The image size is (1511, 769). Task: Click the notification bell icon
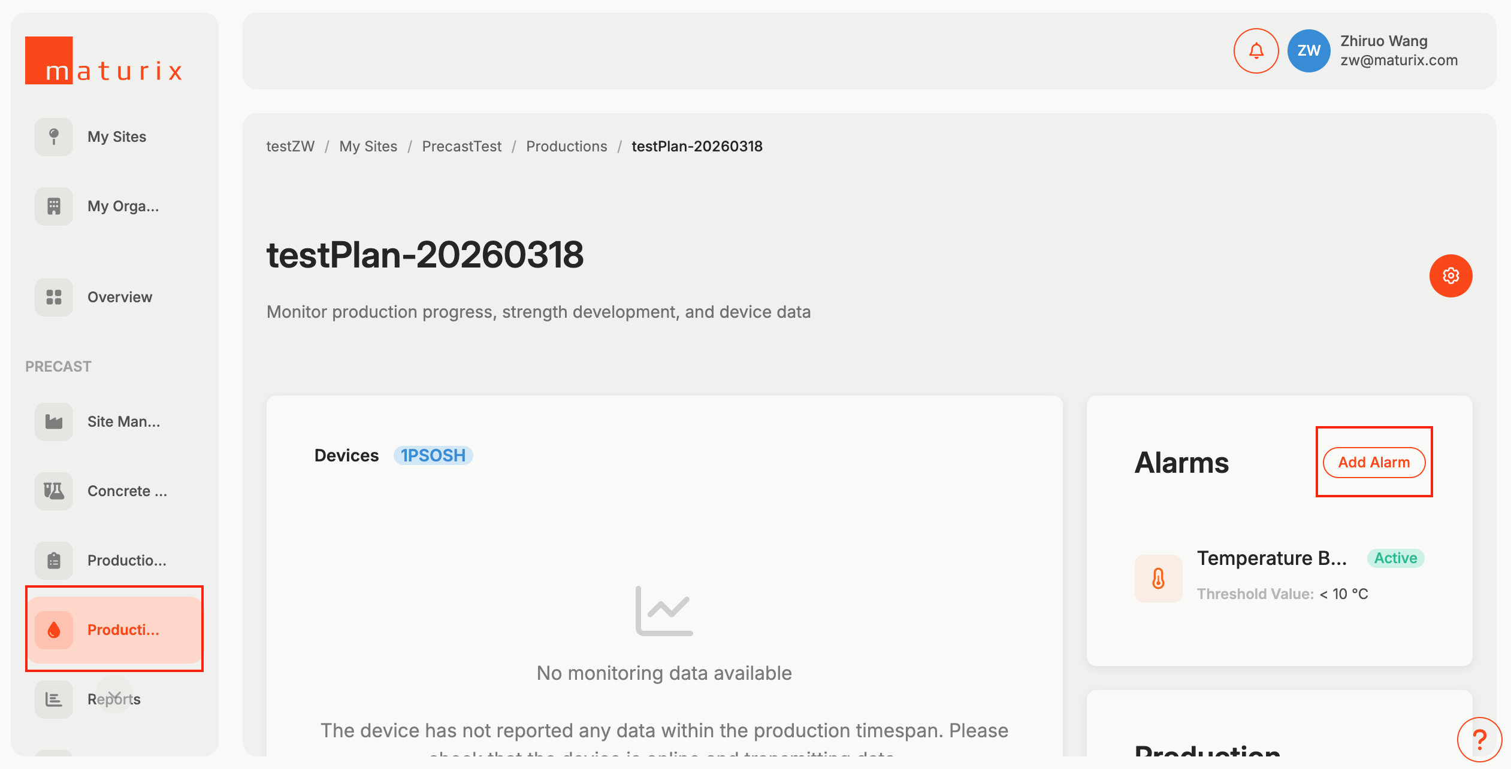(x=1256, y=51)
